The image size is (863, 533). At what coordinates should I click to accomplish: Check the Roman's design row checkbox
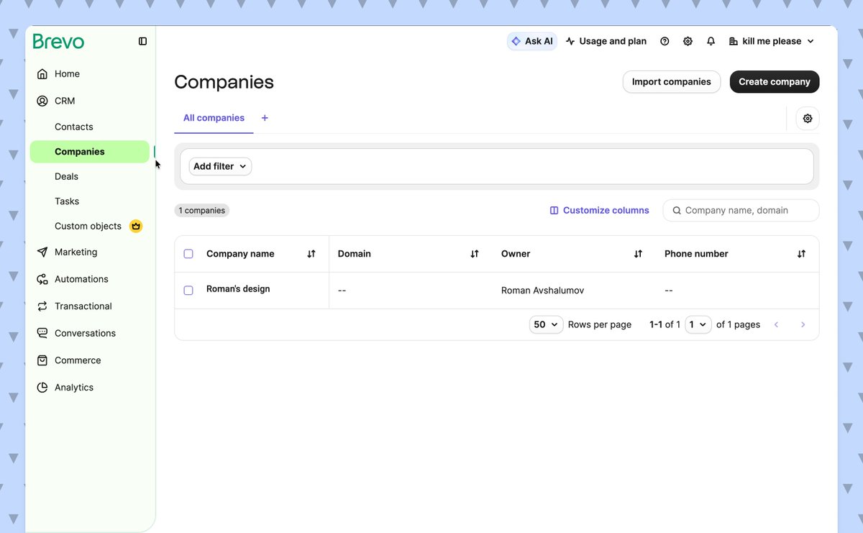coord(188,291)
